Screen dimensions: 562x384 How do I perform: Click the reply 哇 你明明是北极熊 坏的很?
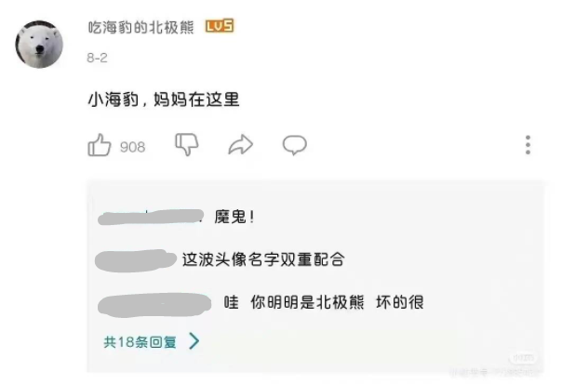point(324,302)
